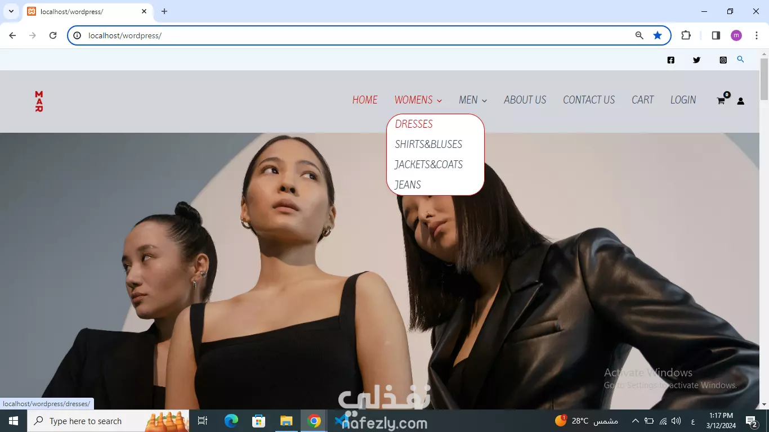Close the localhost/wordpress tab
Viewport: 769px width, 432px height.
click(x=145, y=11)
